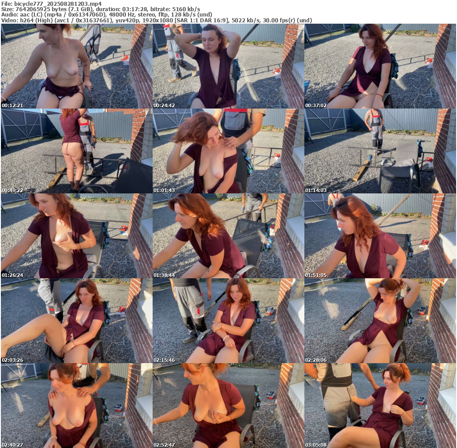
Task: Select the frame at timestamp 01:38:44
Action: coord(228,236)
